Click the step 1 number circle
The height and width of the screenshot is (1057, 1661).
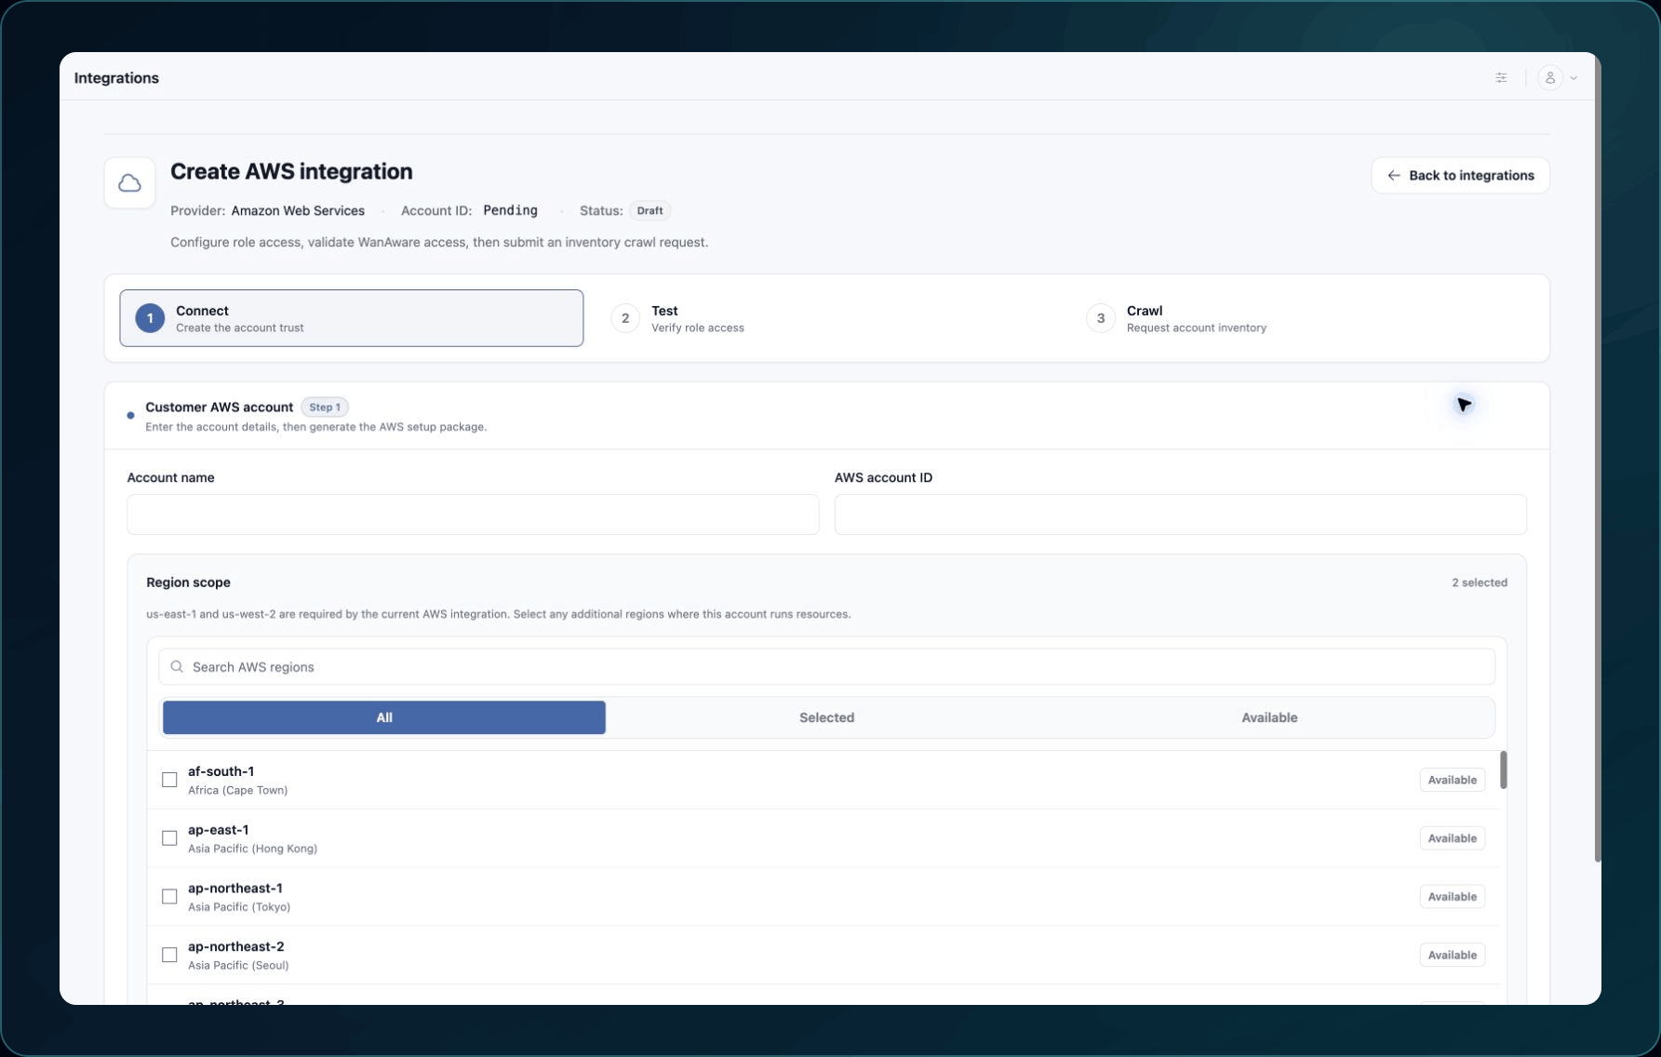150,318
